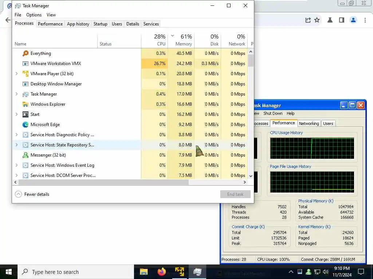
Task: Toggle the browser side panel icon
Action: 342,20
